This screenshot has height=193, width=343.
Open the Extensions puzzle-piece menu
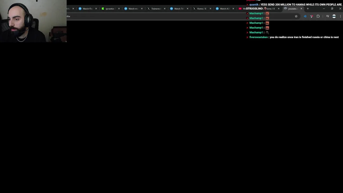click(x=318, y=16)
